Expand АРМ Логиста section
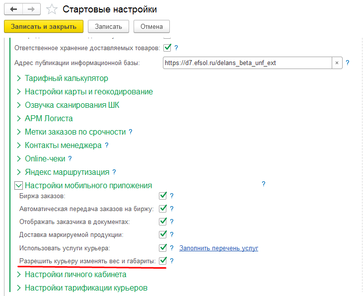The height and width of the screenshot is (296, 363). coord(19,118)
